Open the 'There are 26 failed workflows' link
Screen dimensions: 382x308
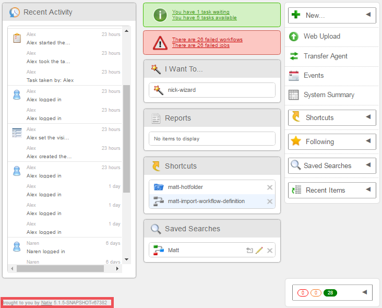207,40
